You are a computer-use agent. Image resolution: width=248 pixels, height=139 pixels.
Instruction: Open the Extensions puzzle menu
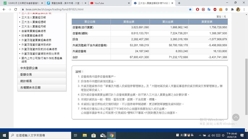(232, 10)
